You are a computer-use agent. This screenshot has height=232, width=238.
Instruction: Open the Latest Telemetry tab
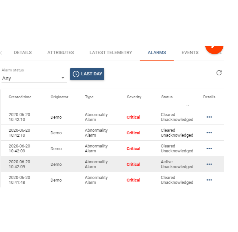[110, 52]
